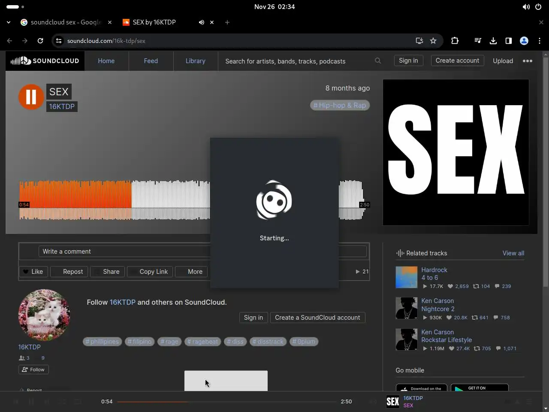This screenshot has height=412, width=549.
Task: Open the system volume indicator
Action: coord(526,7)
